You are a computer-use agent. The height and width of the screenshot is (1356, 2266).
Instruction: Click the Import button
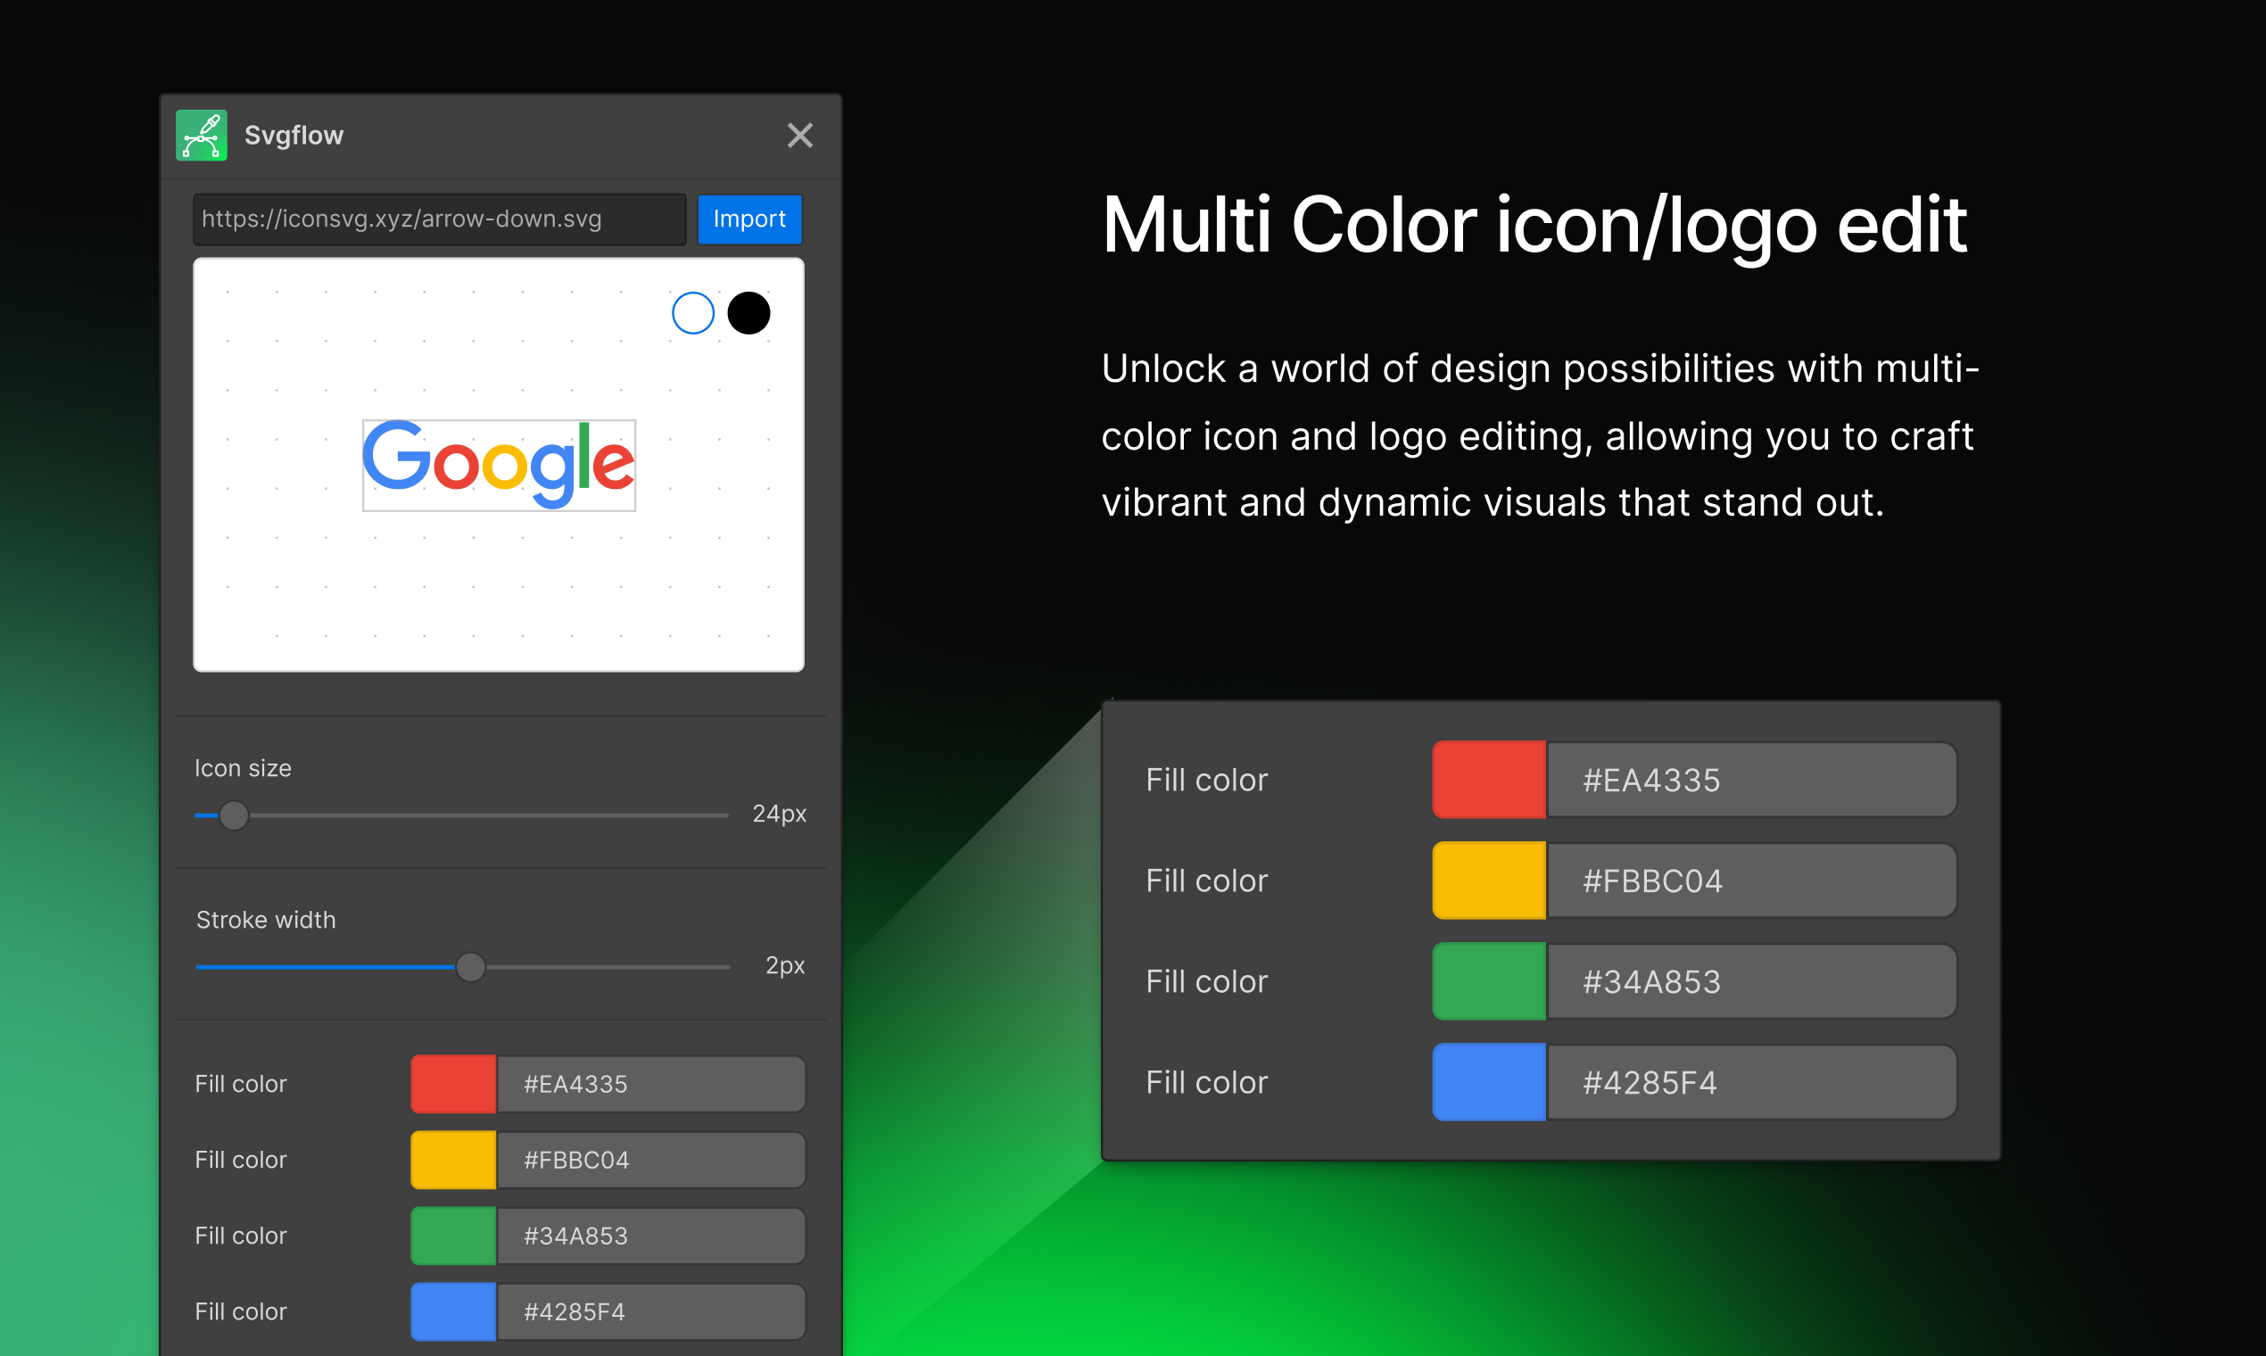[x=749, y=219]
